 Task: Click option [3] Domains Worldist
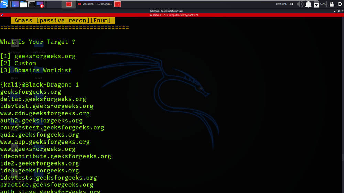36,70
